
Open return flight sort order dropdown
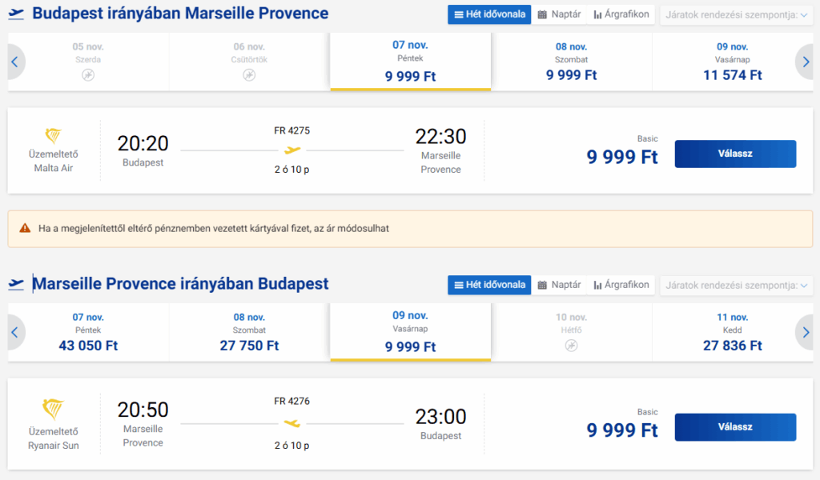click(x=735, y=285)
